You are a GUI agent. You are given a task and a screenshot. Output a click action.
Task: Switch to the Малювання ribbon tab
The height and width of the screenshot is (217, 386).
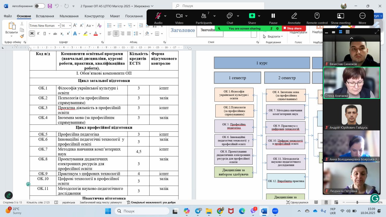pos(69,16)
